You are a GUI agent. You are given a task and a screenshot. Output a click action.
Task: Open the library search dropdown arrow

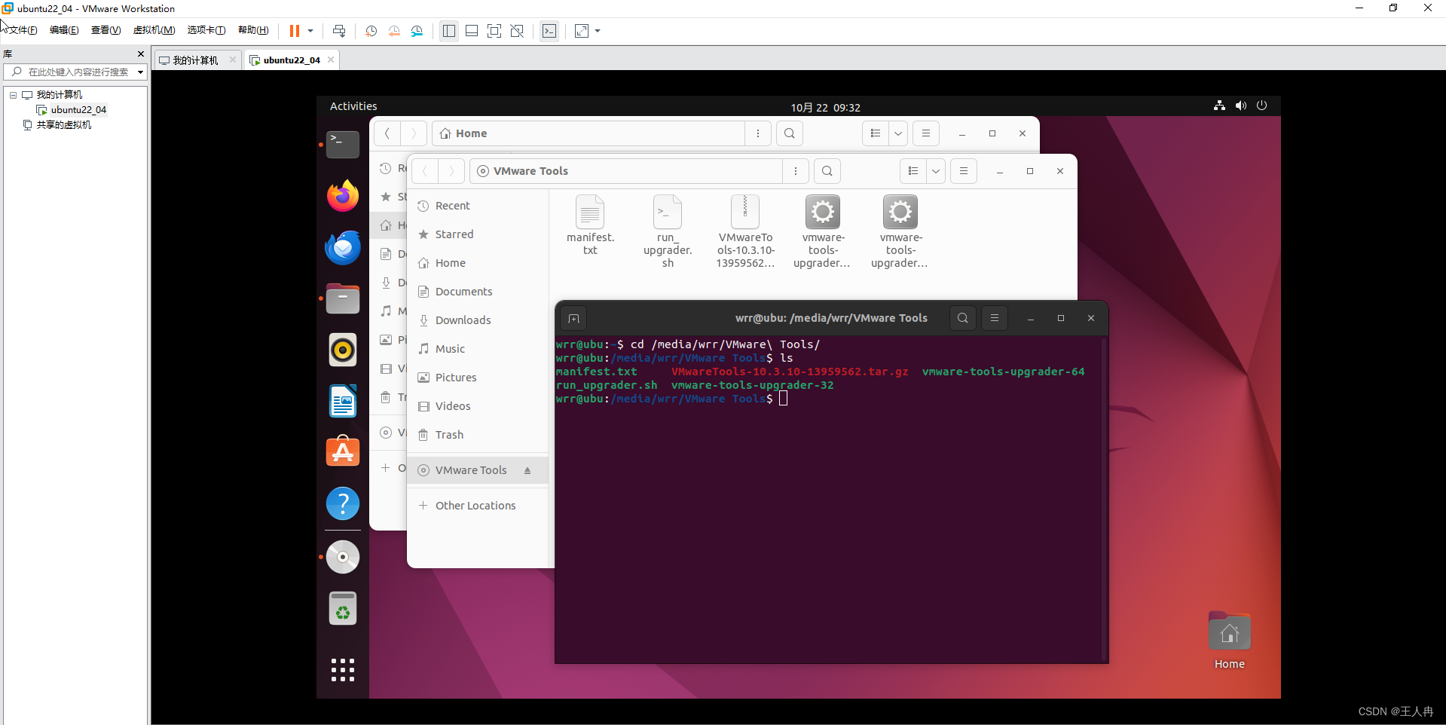[140, 72]
